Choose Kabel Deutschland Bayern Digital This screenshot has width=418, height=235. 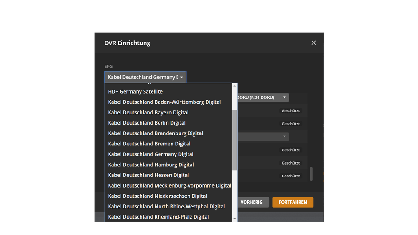click(x=168, y=112)
